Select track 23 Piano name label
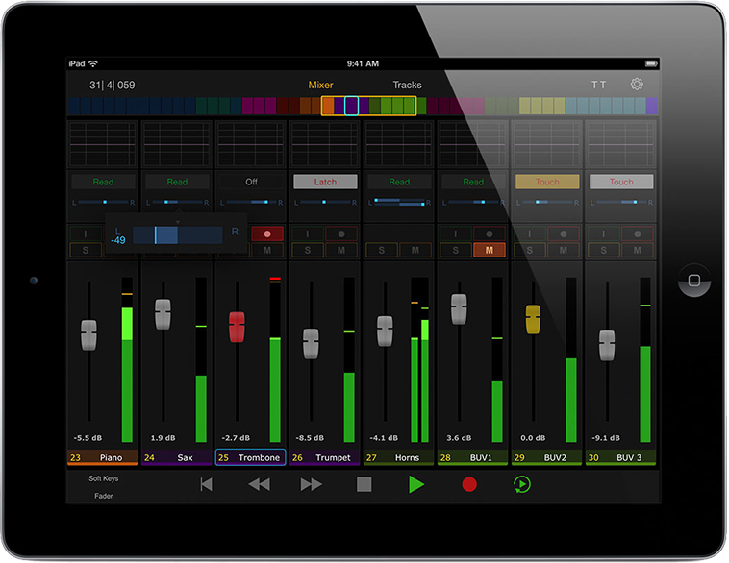729x563 pixels. [x=103, y=457]
